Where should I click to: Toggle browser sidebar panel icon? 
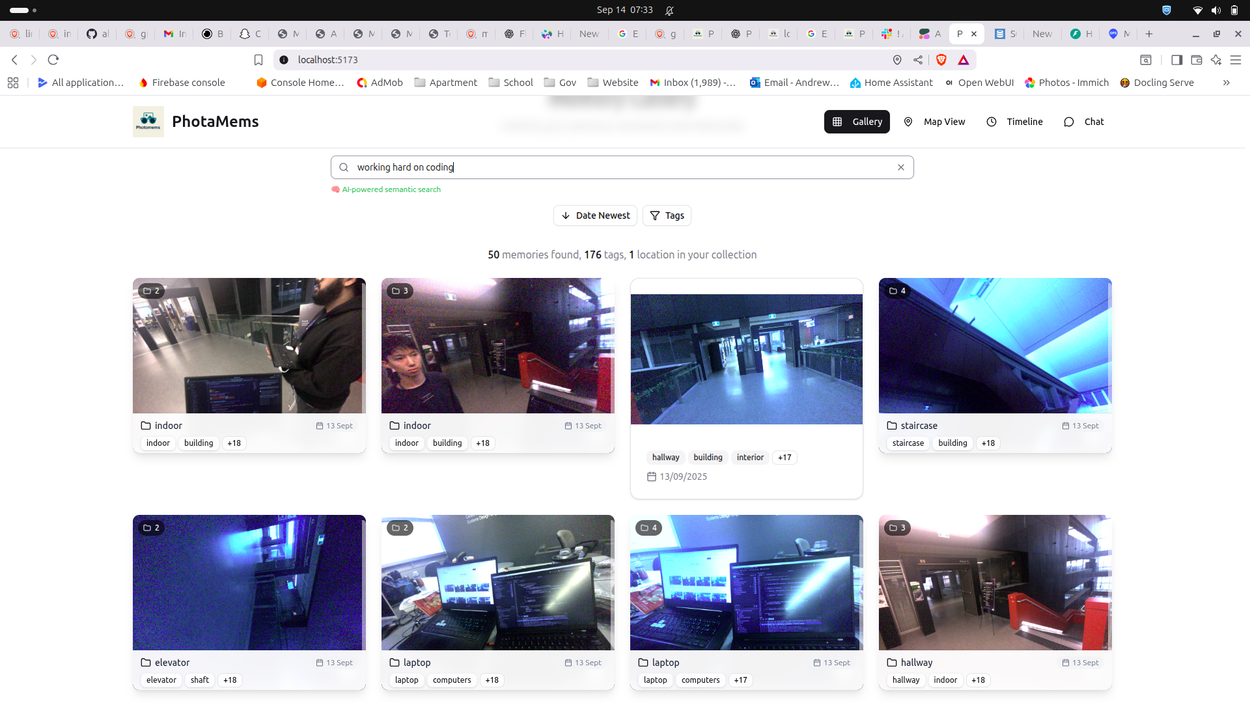pyautogui.click(x=1176, y=60)
